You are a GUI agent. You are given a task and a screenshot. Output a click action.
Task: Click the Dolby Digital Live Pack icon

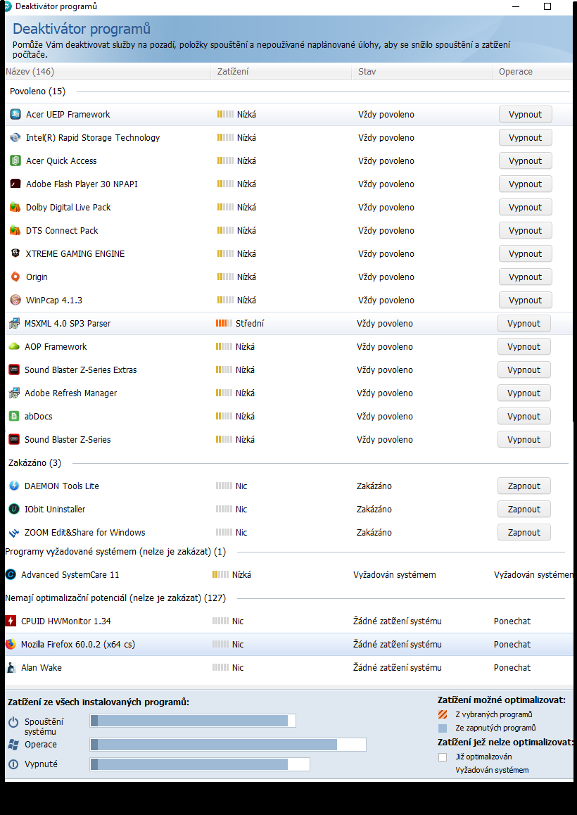point(15,208)
